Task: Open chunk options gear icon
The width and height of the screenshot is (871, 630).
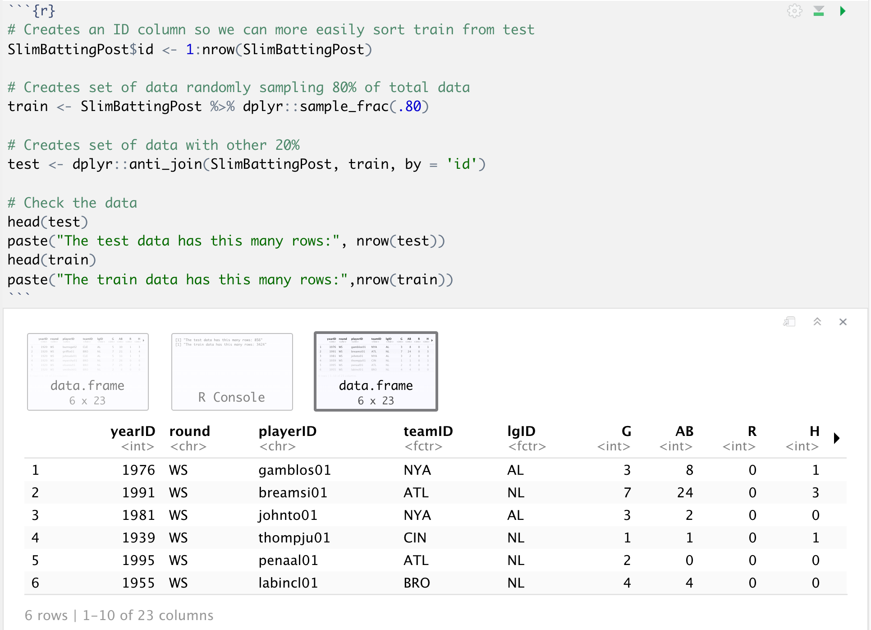Action: [x=794, y=11]
